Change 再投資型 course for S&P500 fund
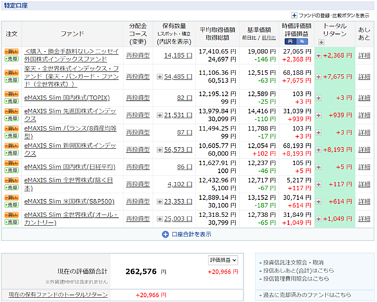Screen dimensions: 377x302 138,202
